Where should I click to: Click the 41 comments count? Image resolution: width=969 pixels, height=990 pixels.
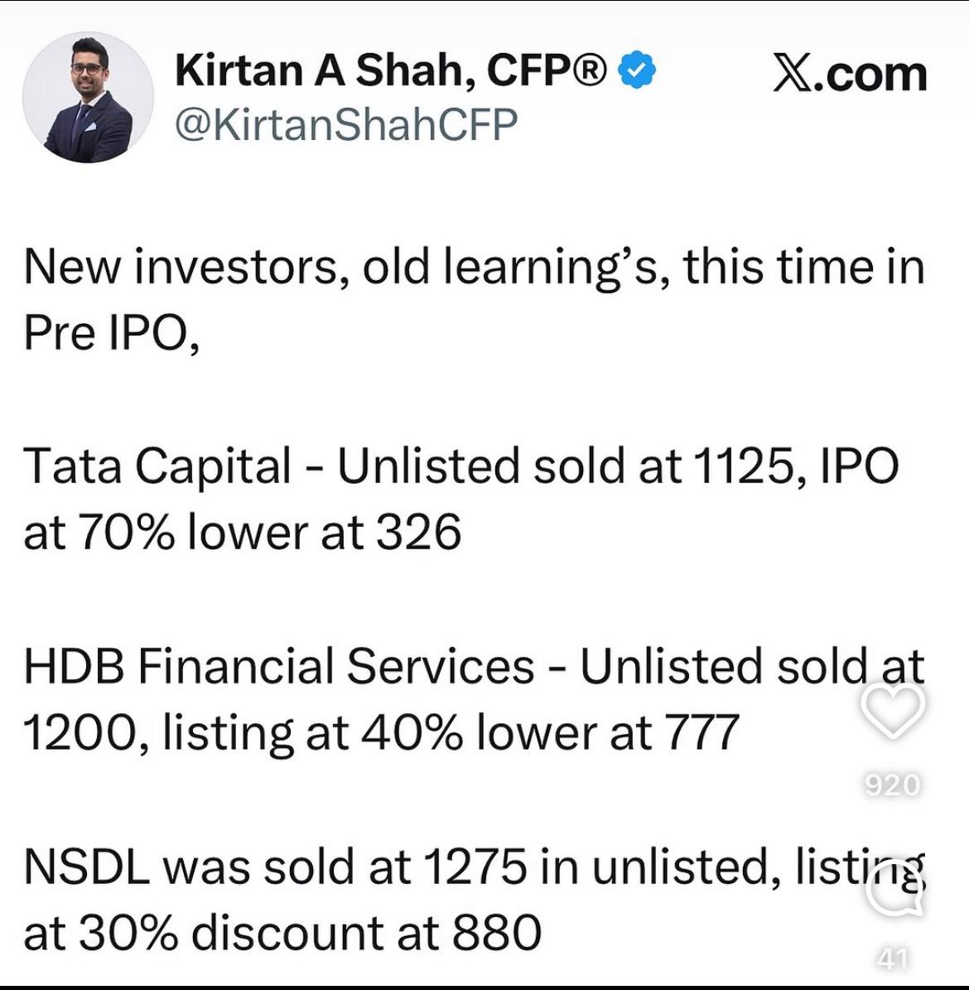pos(892,959)
